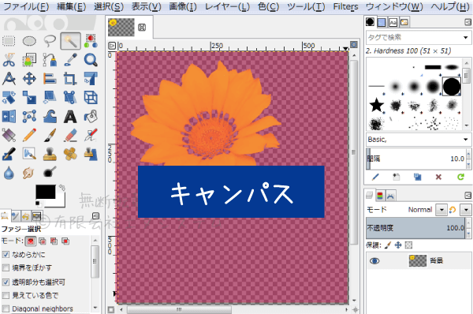Viewport: 473px width, 314px height.
Task: Toggle lock pixels paintbrush icon
Action: point(388,245)
